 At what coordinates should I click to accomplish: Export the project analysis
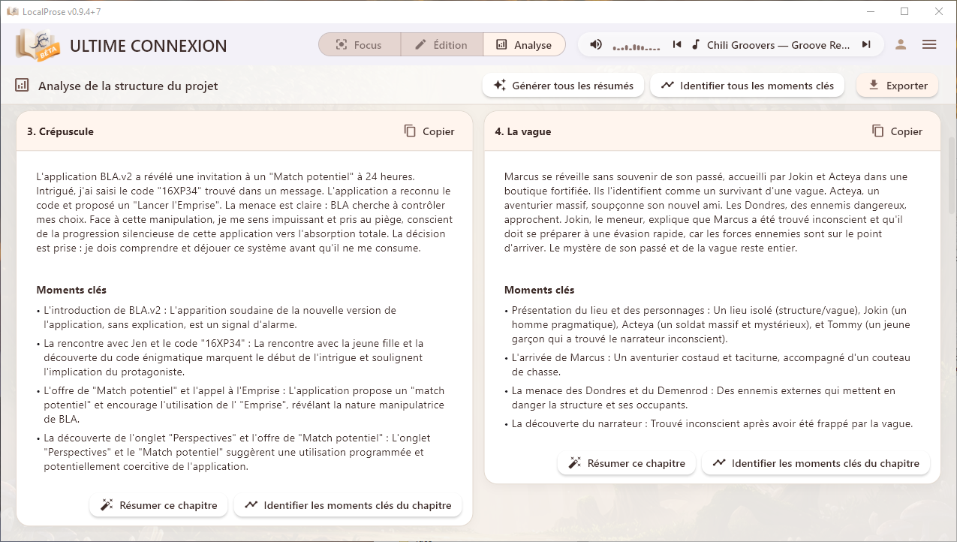coord(897,86)
